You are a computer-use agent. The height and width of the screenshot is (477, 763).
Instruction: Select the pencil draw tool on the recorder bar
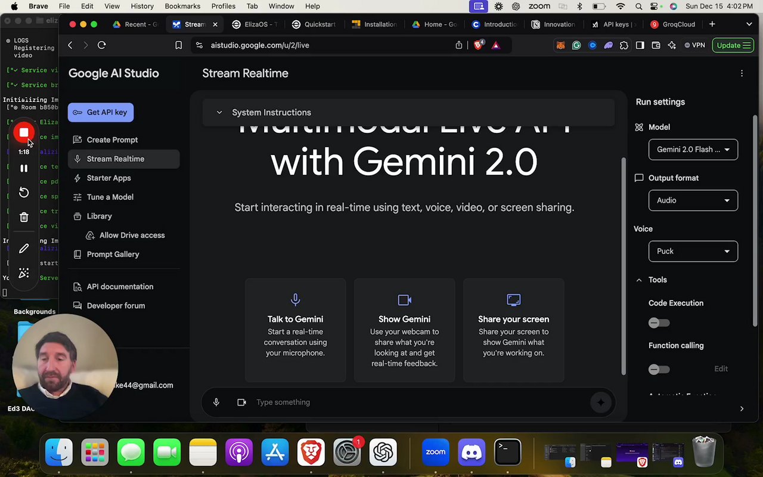click(24, 248)
